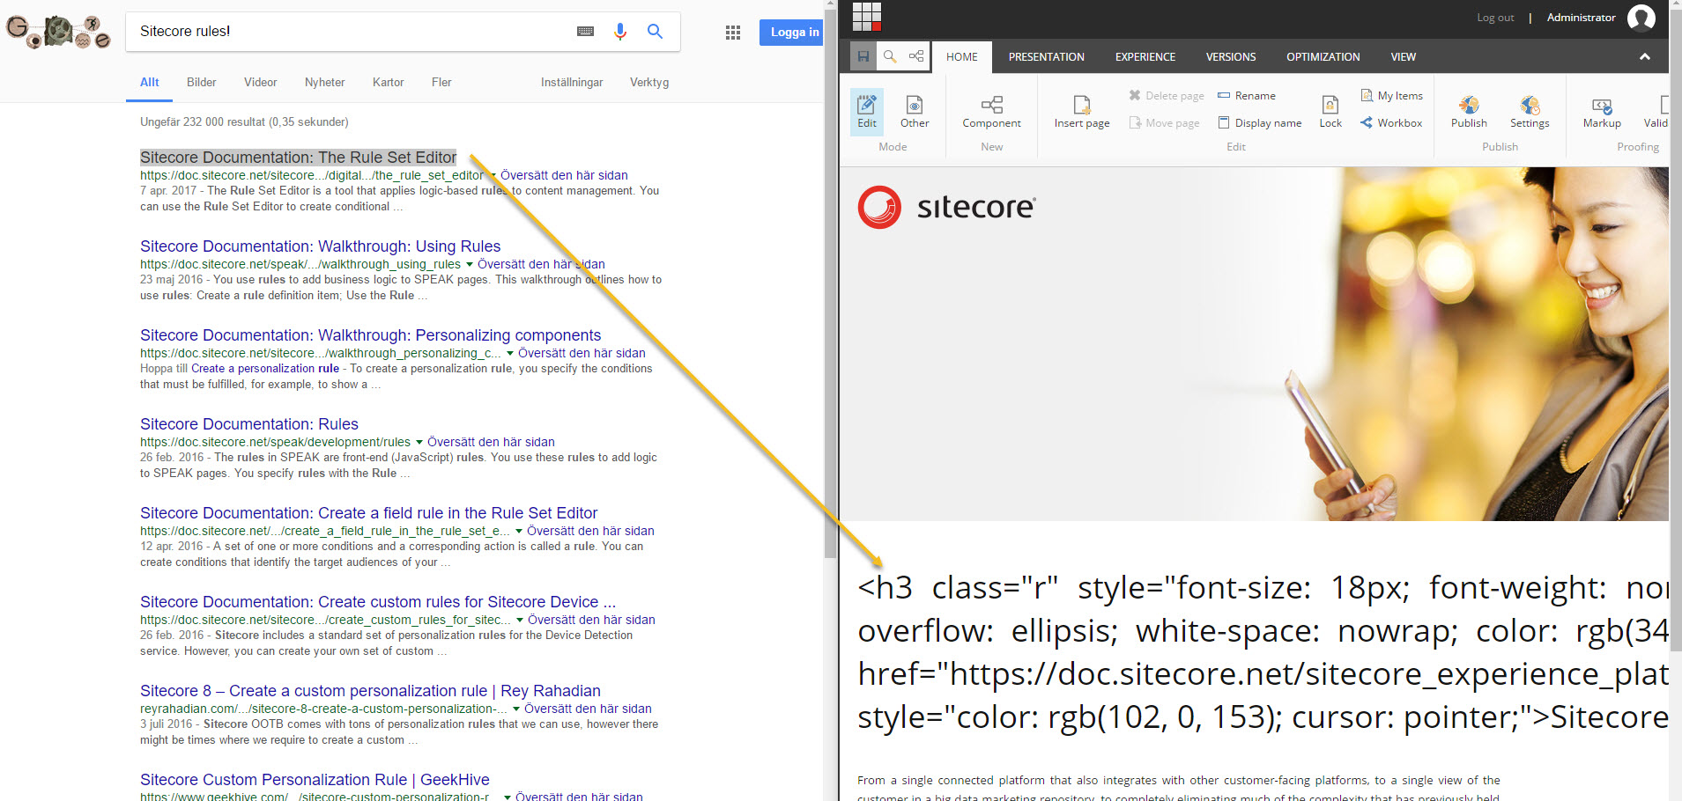The width and height of the screenshot is (1682, 801).
Task: Click Delete page in Edit group
Action: [x=1167, y=96]
